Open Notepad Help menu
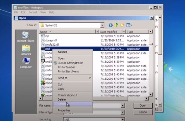This screenshot has height=121, width=185. click(52, 12)
